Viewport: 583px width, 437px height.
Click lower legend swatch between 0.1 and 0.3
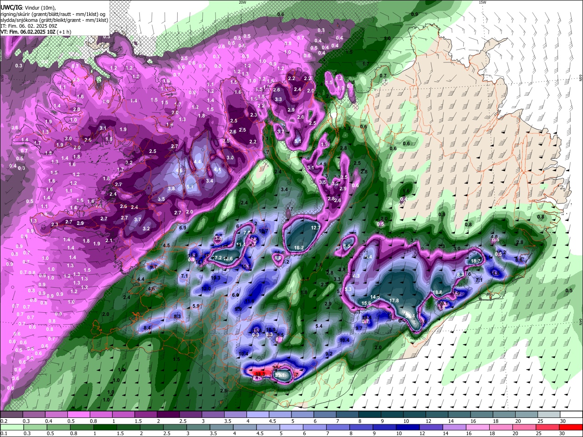12,427
